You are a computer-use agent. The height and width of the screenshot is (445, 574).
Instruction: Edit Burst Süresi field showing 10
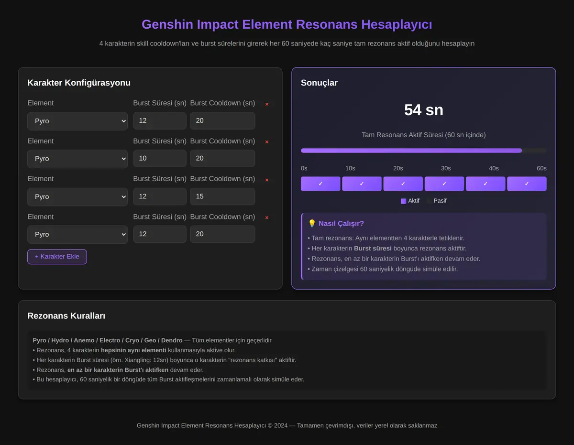click(x=160, y=158)
